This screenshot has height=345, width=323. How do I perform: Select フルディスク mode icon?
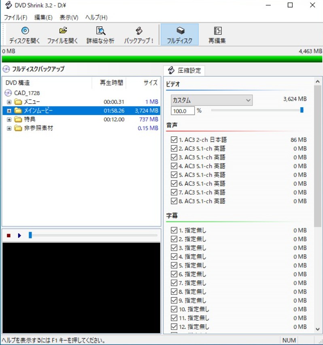180,31
